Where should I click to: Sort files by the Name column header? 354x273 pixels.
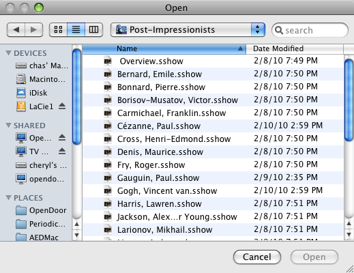click(x=164, y=48)
